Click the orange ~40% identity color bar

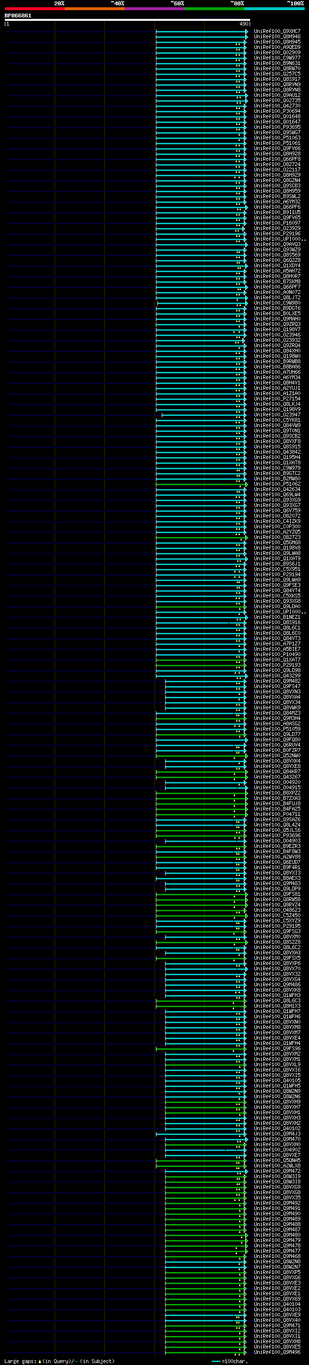pyautogui.click(x=95, y=9)
